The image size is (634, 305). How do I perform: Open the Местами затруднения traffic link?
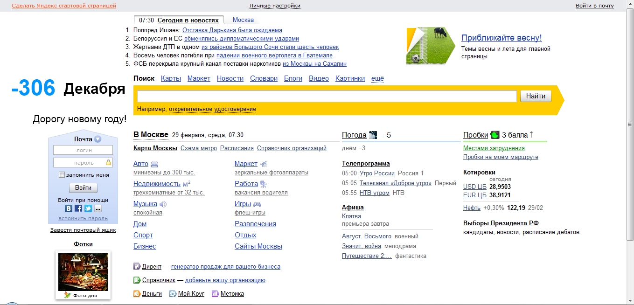[x=494, y=148]
